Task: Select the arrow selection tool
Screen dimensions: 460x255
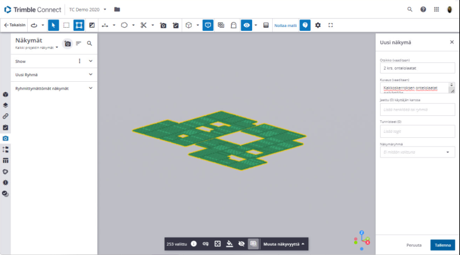Action: (54, 25)
